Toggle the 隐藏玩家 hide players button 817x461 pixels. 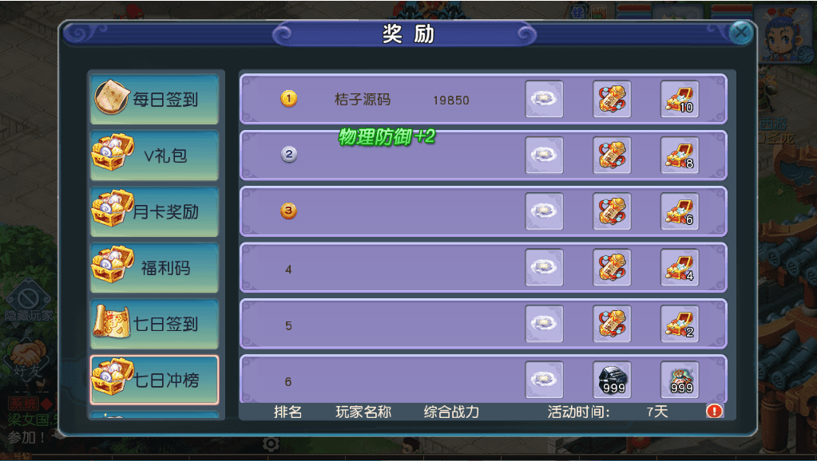point(28,301)
